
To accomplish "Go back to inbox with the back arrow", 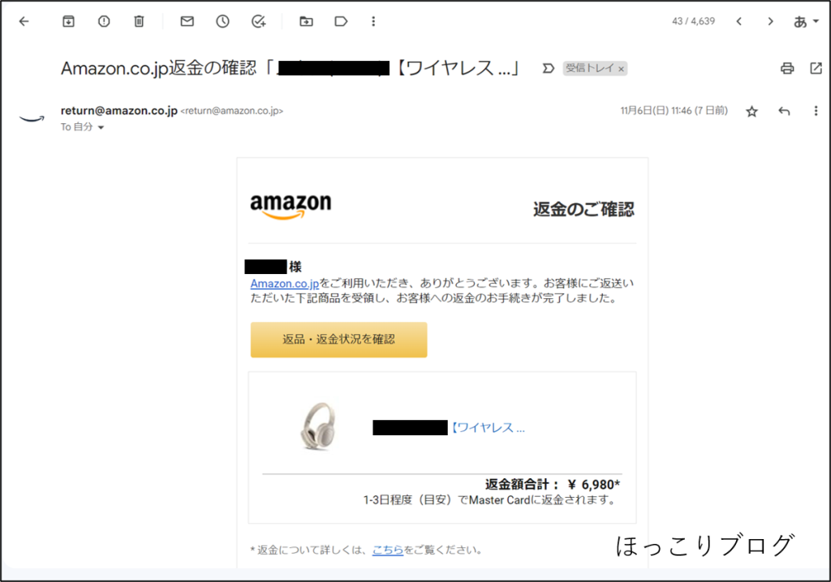I will (x=24, y=21).
